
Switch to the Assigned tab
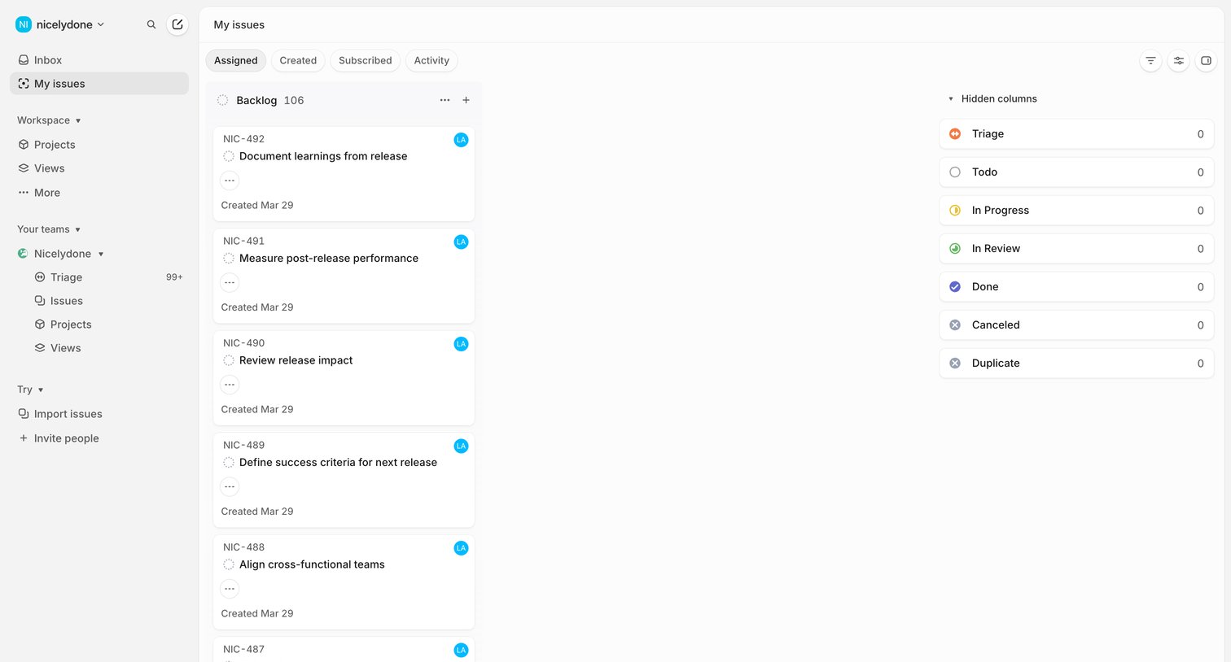pyautogui.click(x=236, y=60)
